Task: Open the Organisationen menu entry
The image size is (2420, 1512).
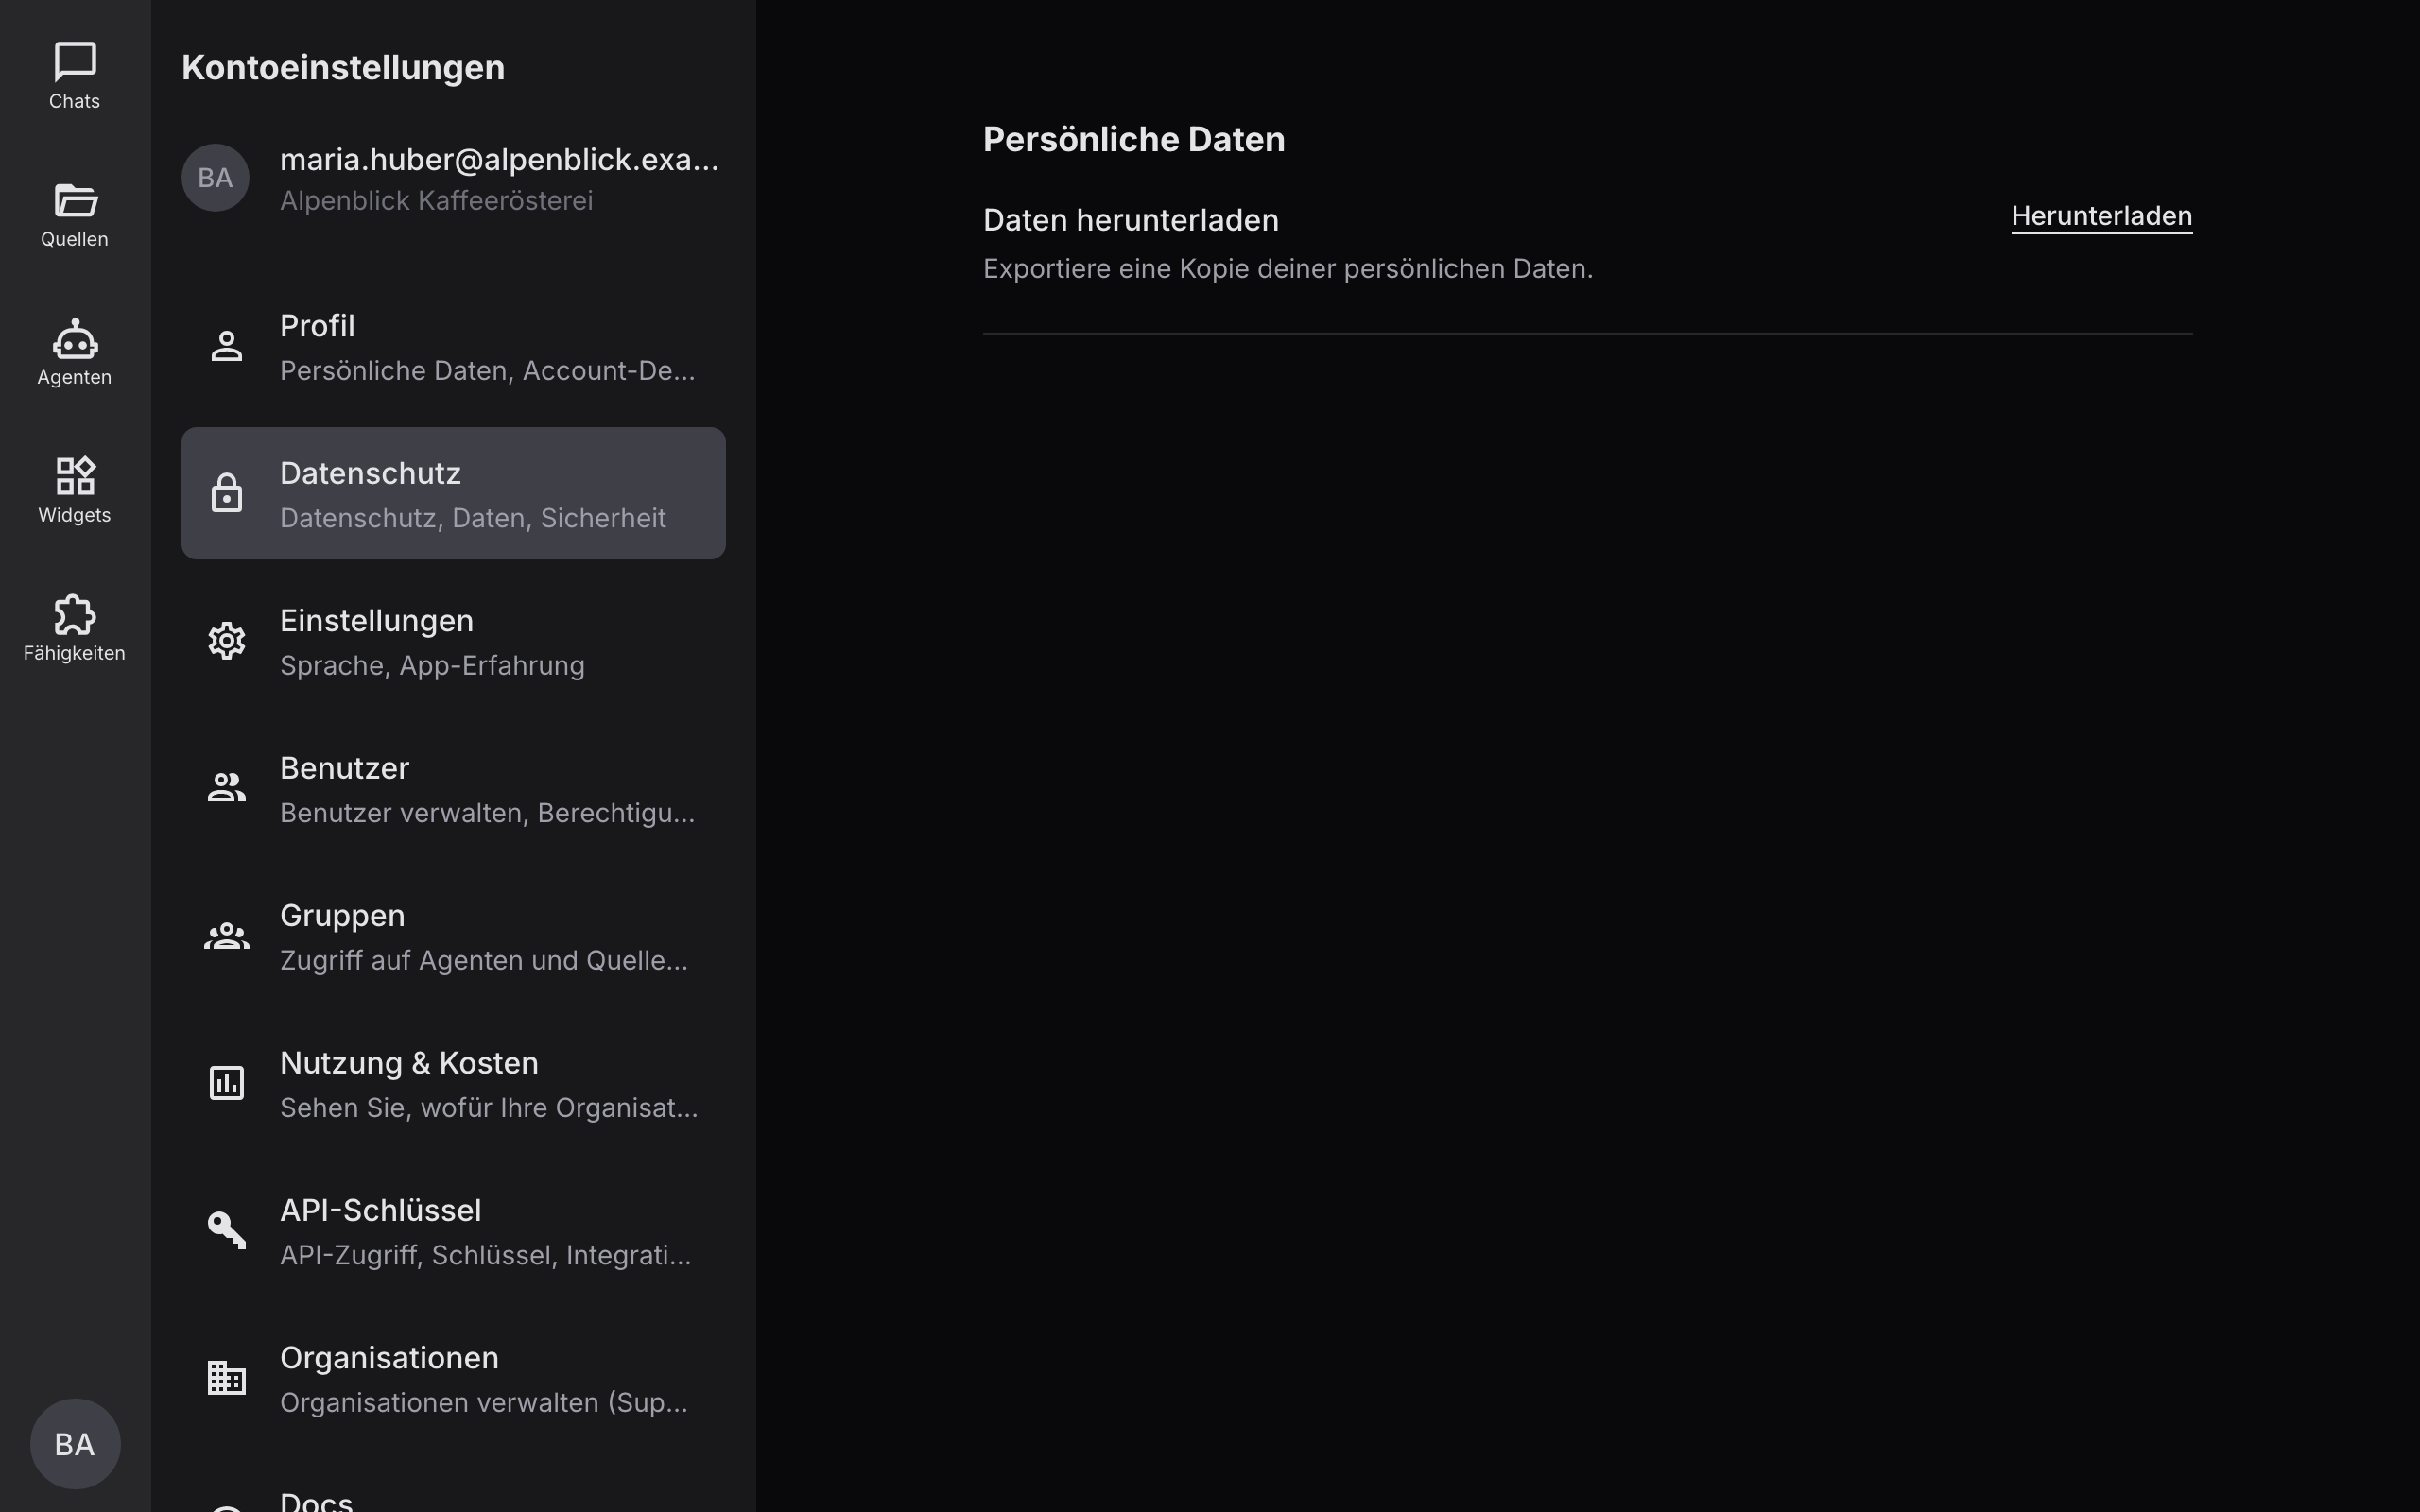Action: coord(453,1378)
